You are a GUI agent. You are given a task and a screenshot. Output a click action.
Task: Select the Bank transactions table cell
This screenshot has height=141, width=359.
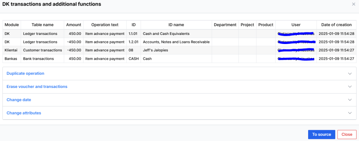tap(38, 59)
